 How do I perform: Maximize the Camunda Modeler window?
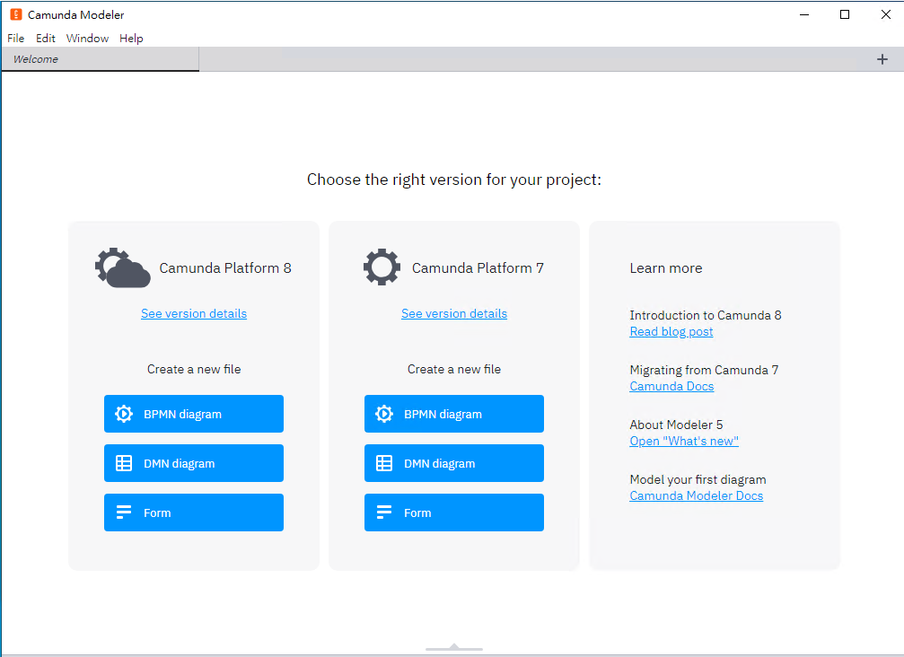[x=845, y=14]
